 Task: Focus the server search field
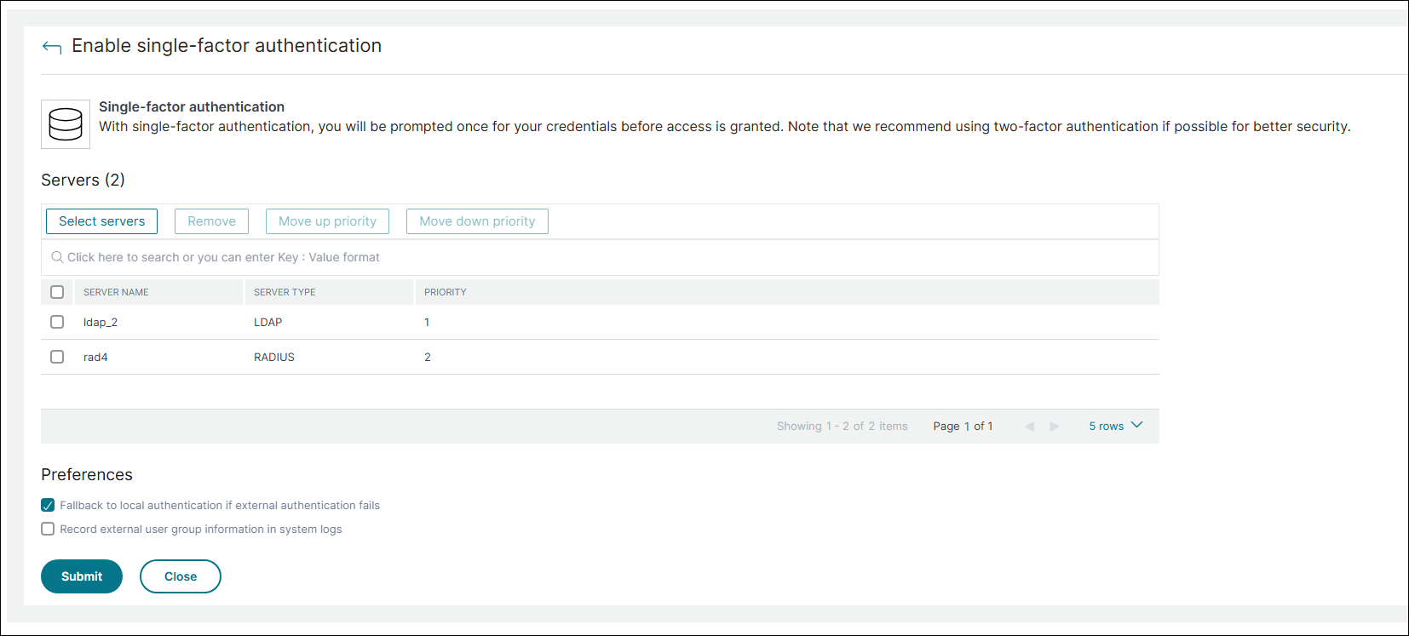click(600, 257)
